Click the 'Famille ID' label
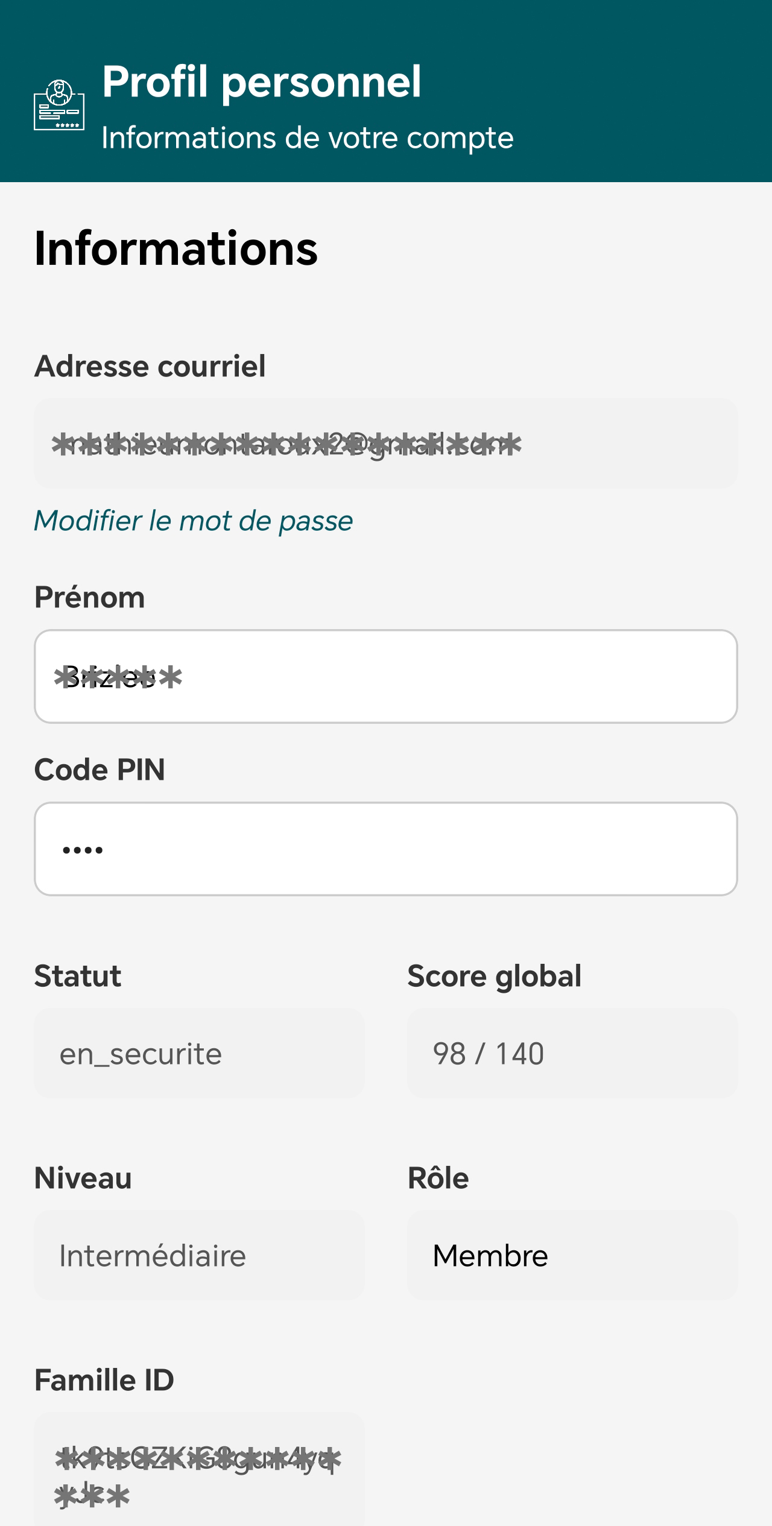 click(104, 1379)
